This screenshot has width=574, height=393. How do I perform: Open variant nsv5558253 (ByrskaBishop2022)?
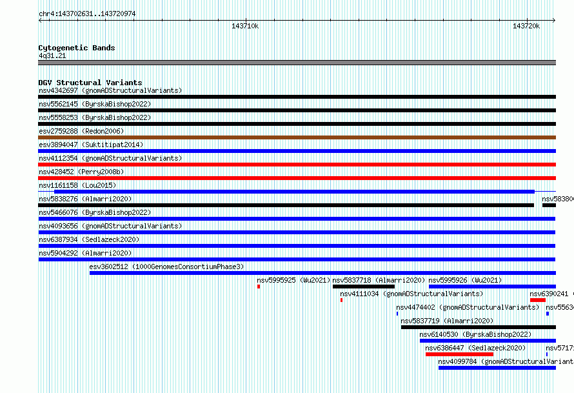coord(297,124)
